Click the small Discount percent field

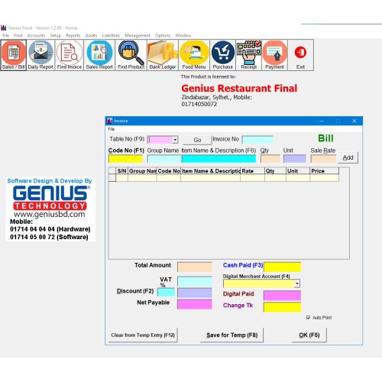(x=166, y=292)
